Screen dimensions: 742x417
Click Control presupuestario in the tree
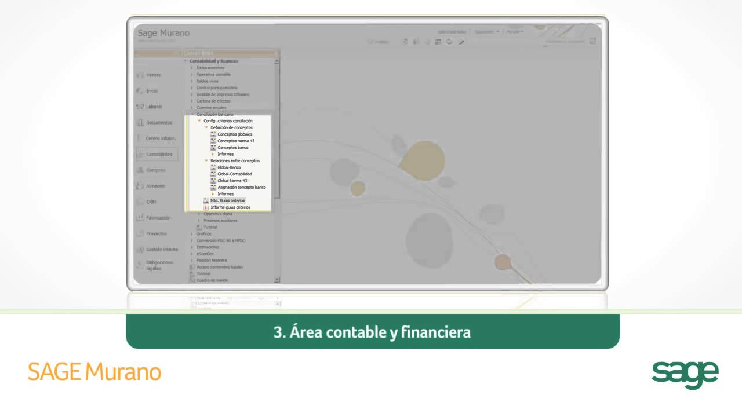pyautogui.click(x=217, y=88)
